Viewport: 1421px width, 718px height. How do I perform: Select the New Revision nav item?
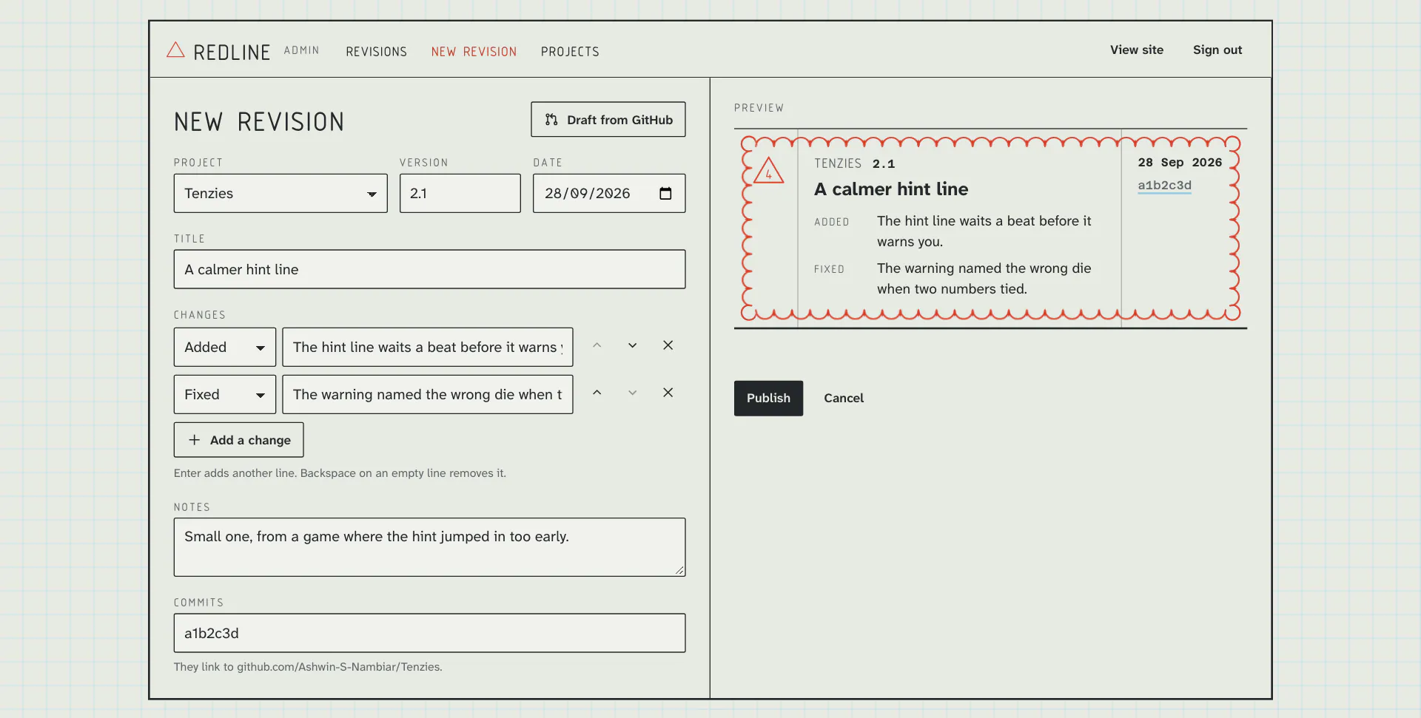click(x=474, y=52)
